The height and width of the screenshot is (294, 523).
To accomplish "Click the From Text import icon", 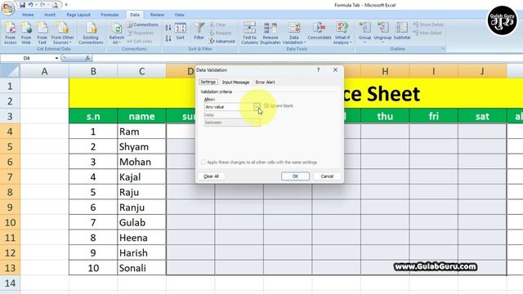I will point(42,33).
